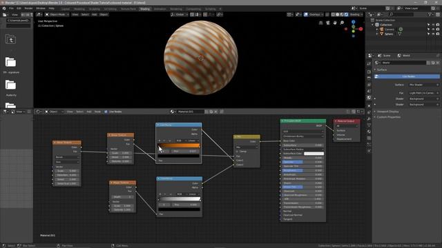Viewport: 442px width, 248px height.
Task: Click the Blender logo icon in menu bar
Action: pyautogui.click(x=4, y=8)
